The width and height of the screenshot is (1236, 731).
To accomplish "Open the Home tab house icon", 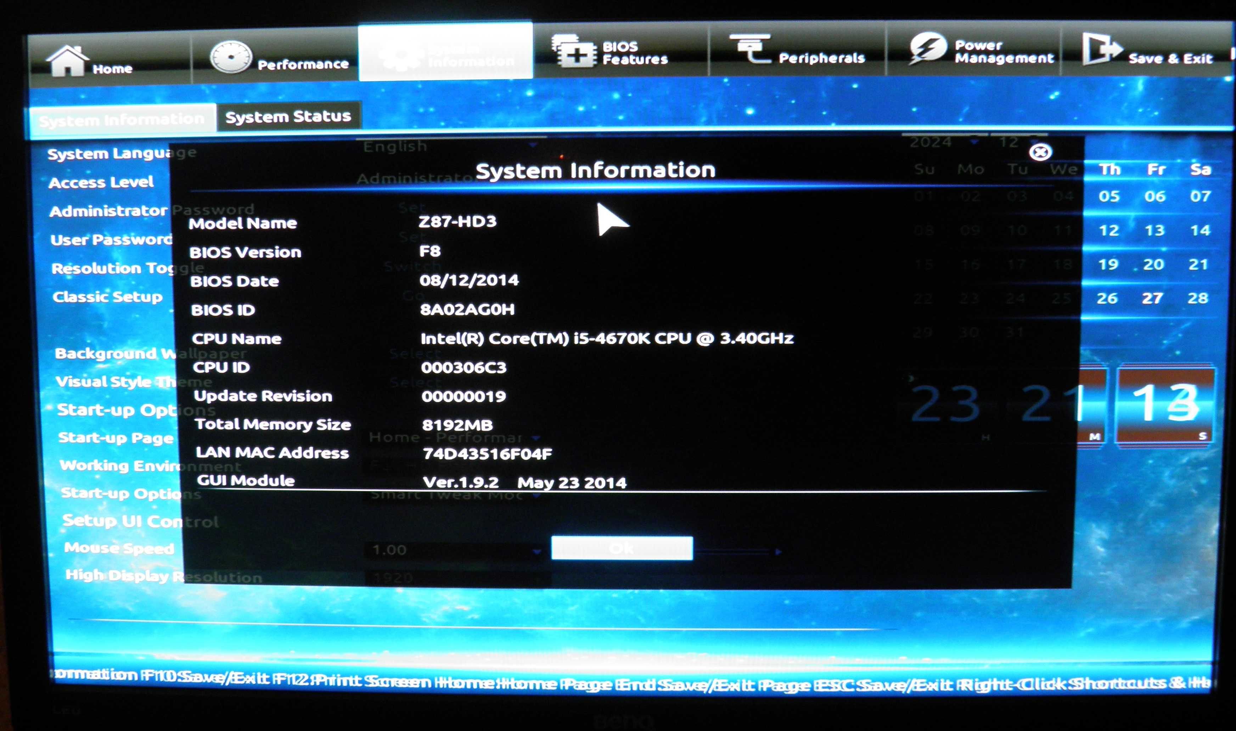I will click(68, 61).
